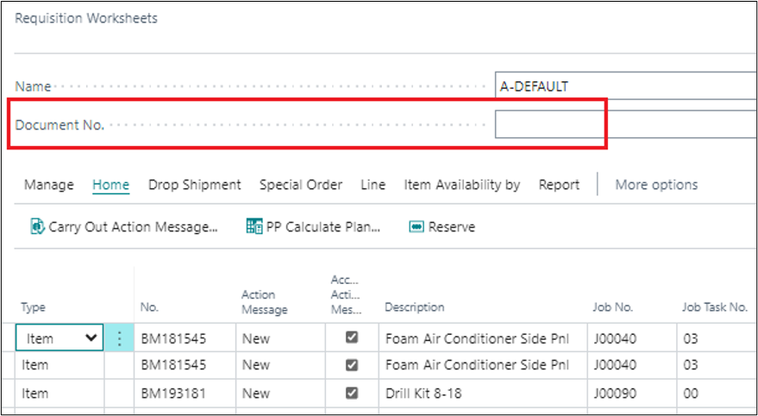Open the Report menu
This screenshot has height=416, width=758.
click(x=559, y=185)
